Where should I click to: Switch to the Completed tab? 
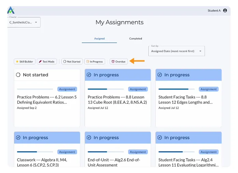coord(136,38)
